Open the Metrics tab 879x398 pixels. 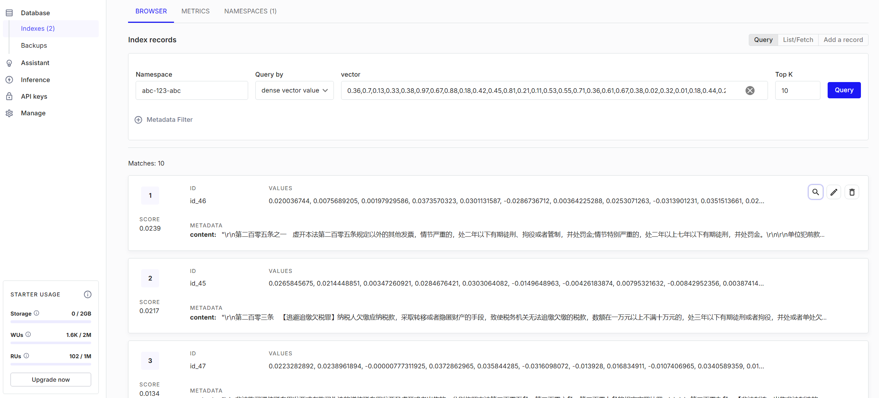[x=195, y=11]
